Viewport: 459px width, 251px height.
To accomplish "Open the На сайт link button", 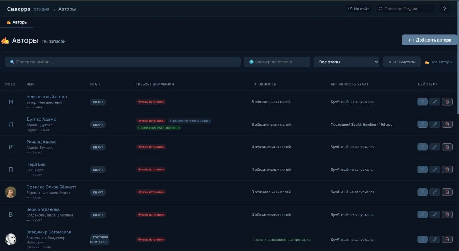I will [x=358, y=9].
